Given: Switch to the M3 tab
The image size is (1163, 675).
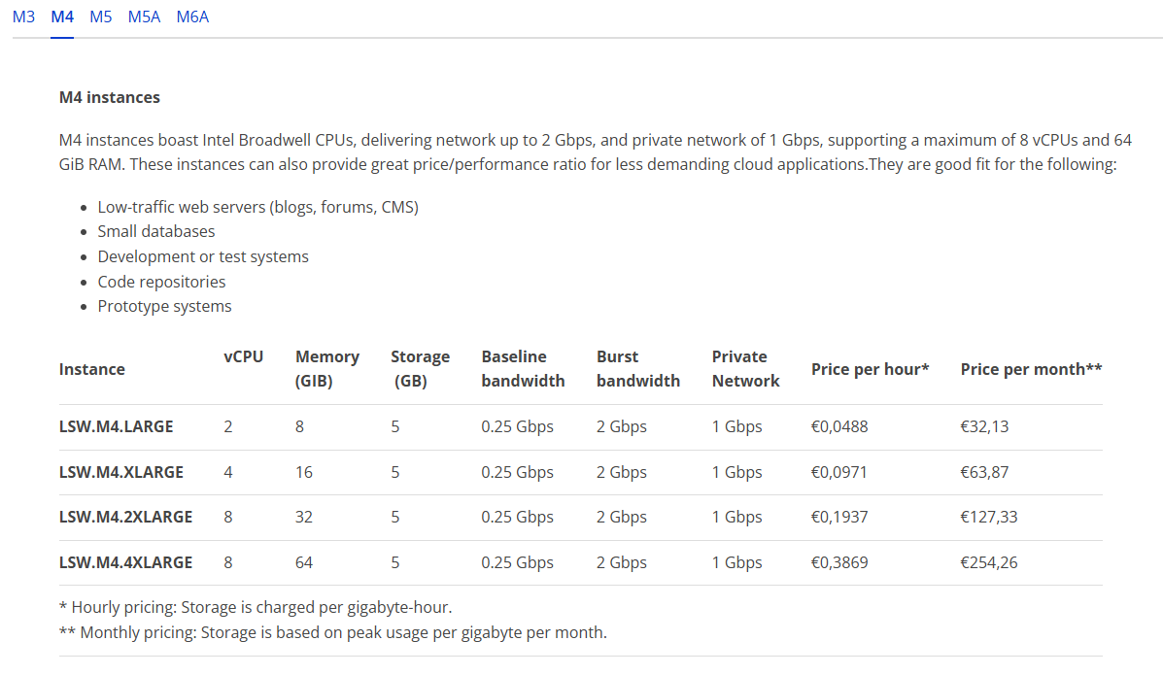Looking at the screenshot, I should point(23,17).
